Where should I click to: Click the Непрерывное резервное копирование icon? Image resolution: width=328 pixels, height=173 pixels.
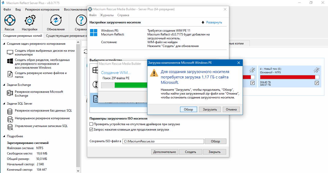click(x=10, y=119)
